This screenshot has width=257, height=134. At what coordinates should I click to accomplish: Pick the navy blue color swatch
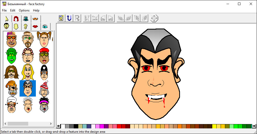[89, 126]
